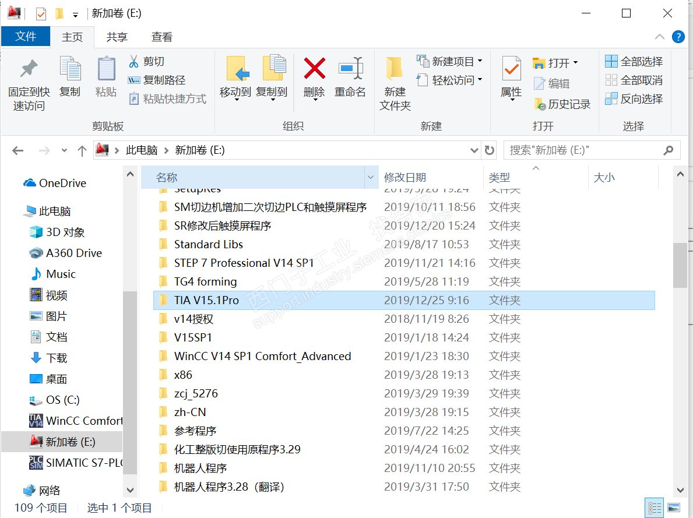Image resolution: width=693 pixels, height=518 pixels.
Task: Click the Paste (粘贴) ribbon icon
Action: pyautogui.click(x=106, y=76)
